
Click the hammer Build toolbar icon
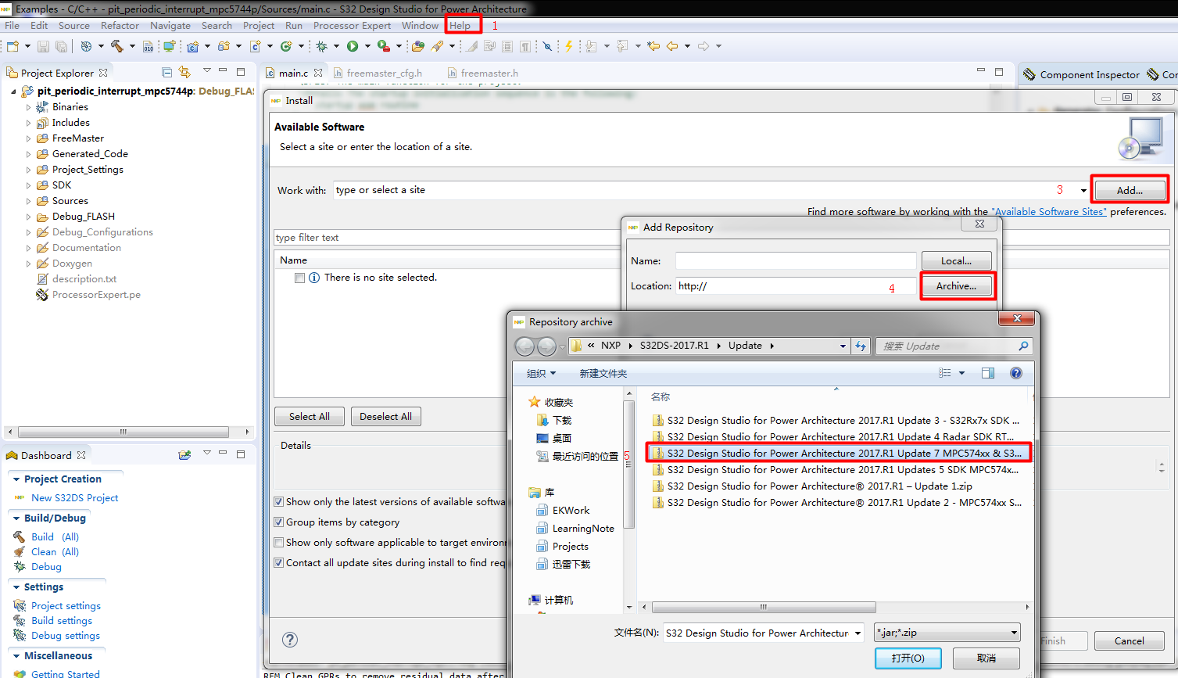(116, 46)
